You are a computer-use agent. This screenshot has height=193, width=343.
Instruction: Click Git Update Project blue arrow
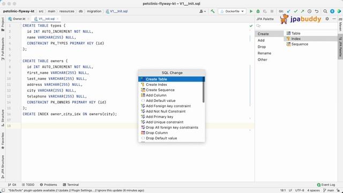tap(289, 11)
